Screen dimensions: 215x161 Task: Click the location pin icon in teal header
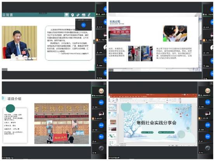(x=73, y=15)
